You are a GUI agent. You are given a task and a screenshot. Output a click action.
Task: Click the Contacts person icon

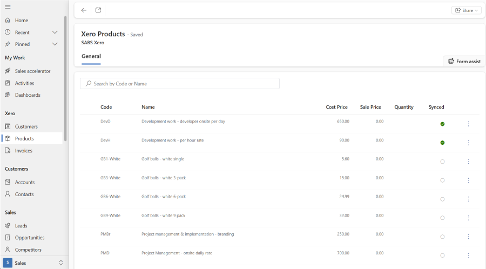(x=8, y=194)
